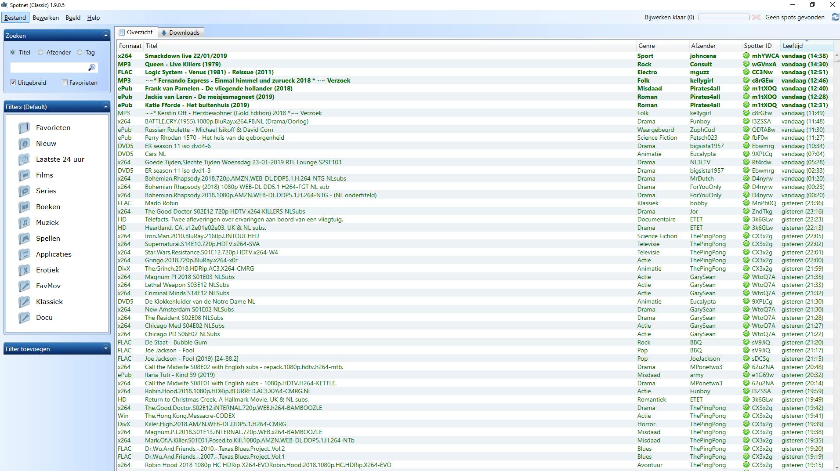Open the Favorieten filter icon
The width and height of the screenshot is (840, 471).
click(x=25, y=128)
